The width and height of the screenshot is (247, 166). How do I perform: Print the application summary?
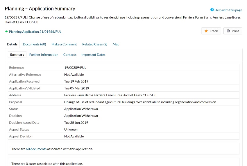(x=233, y=31)
